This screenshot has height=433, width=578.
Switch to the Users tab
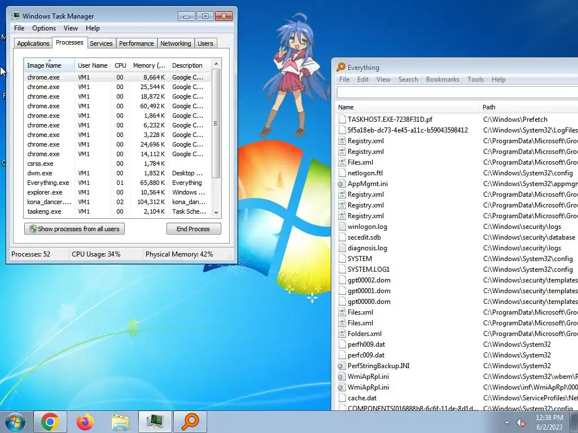pos(205,43)
